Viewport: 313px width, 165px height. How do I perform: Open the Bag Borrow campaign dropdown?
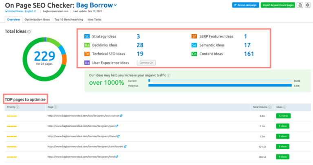tap(97, 5)
